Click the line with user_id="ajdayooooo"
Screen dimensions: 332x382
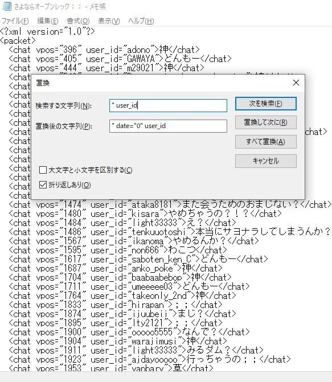[150, 359]
